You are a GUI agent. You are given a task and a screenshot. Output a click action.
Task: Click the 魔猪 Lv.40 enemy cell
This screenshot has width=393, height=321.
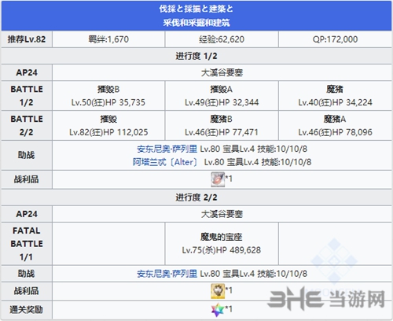tap(335, 96)
